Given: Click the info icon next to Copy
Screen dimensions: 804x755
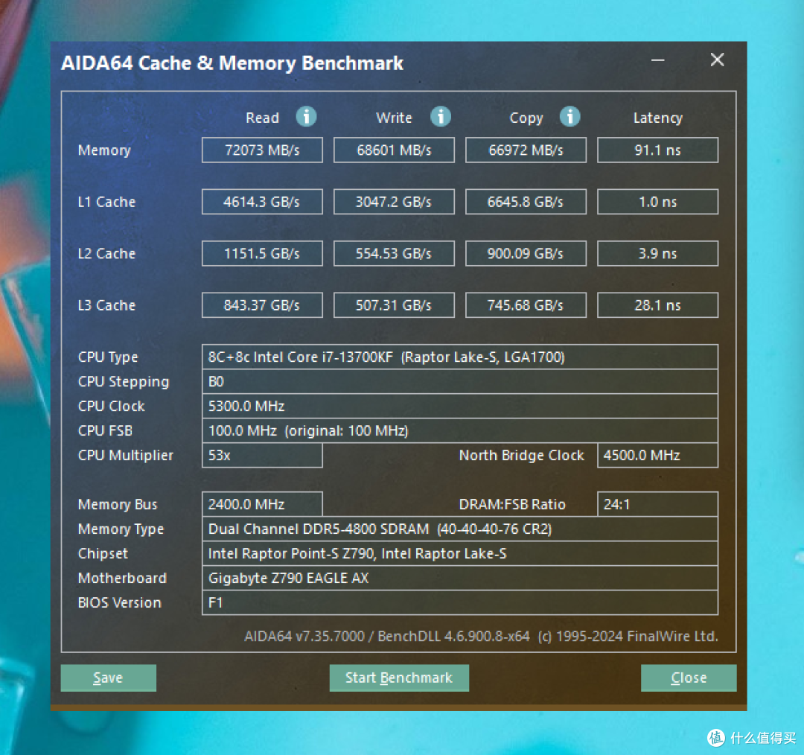Looking at the screenshot, I should point(569,117).
